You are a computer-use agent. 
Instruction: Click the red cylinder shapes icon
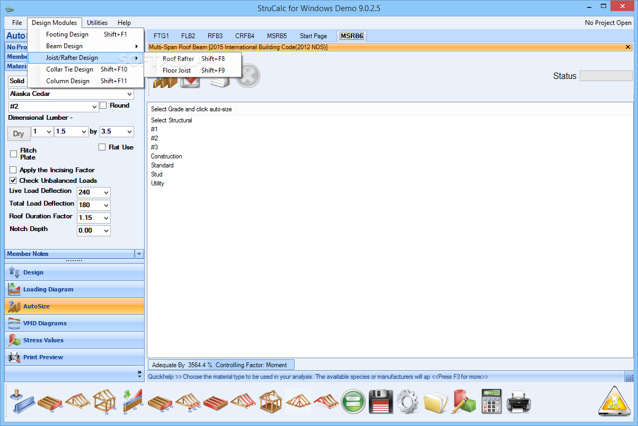464,401
